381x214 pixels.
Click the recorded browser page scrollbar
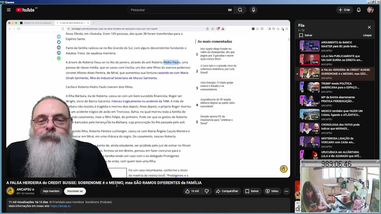click(288, 39)
